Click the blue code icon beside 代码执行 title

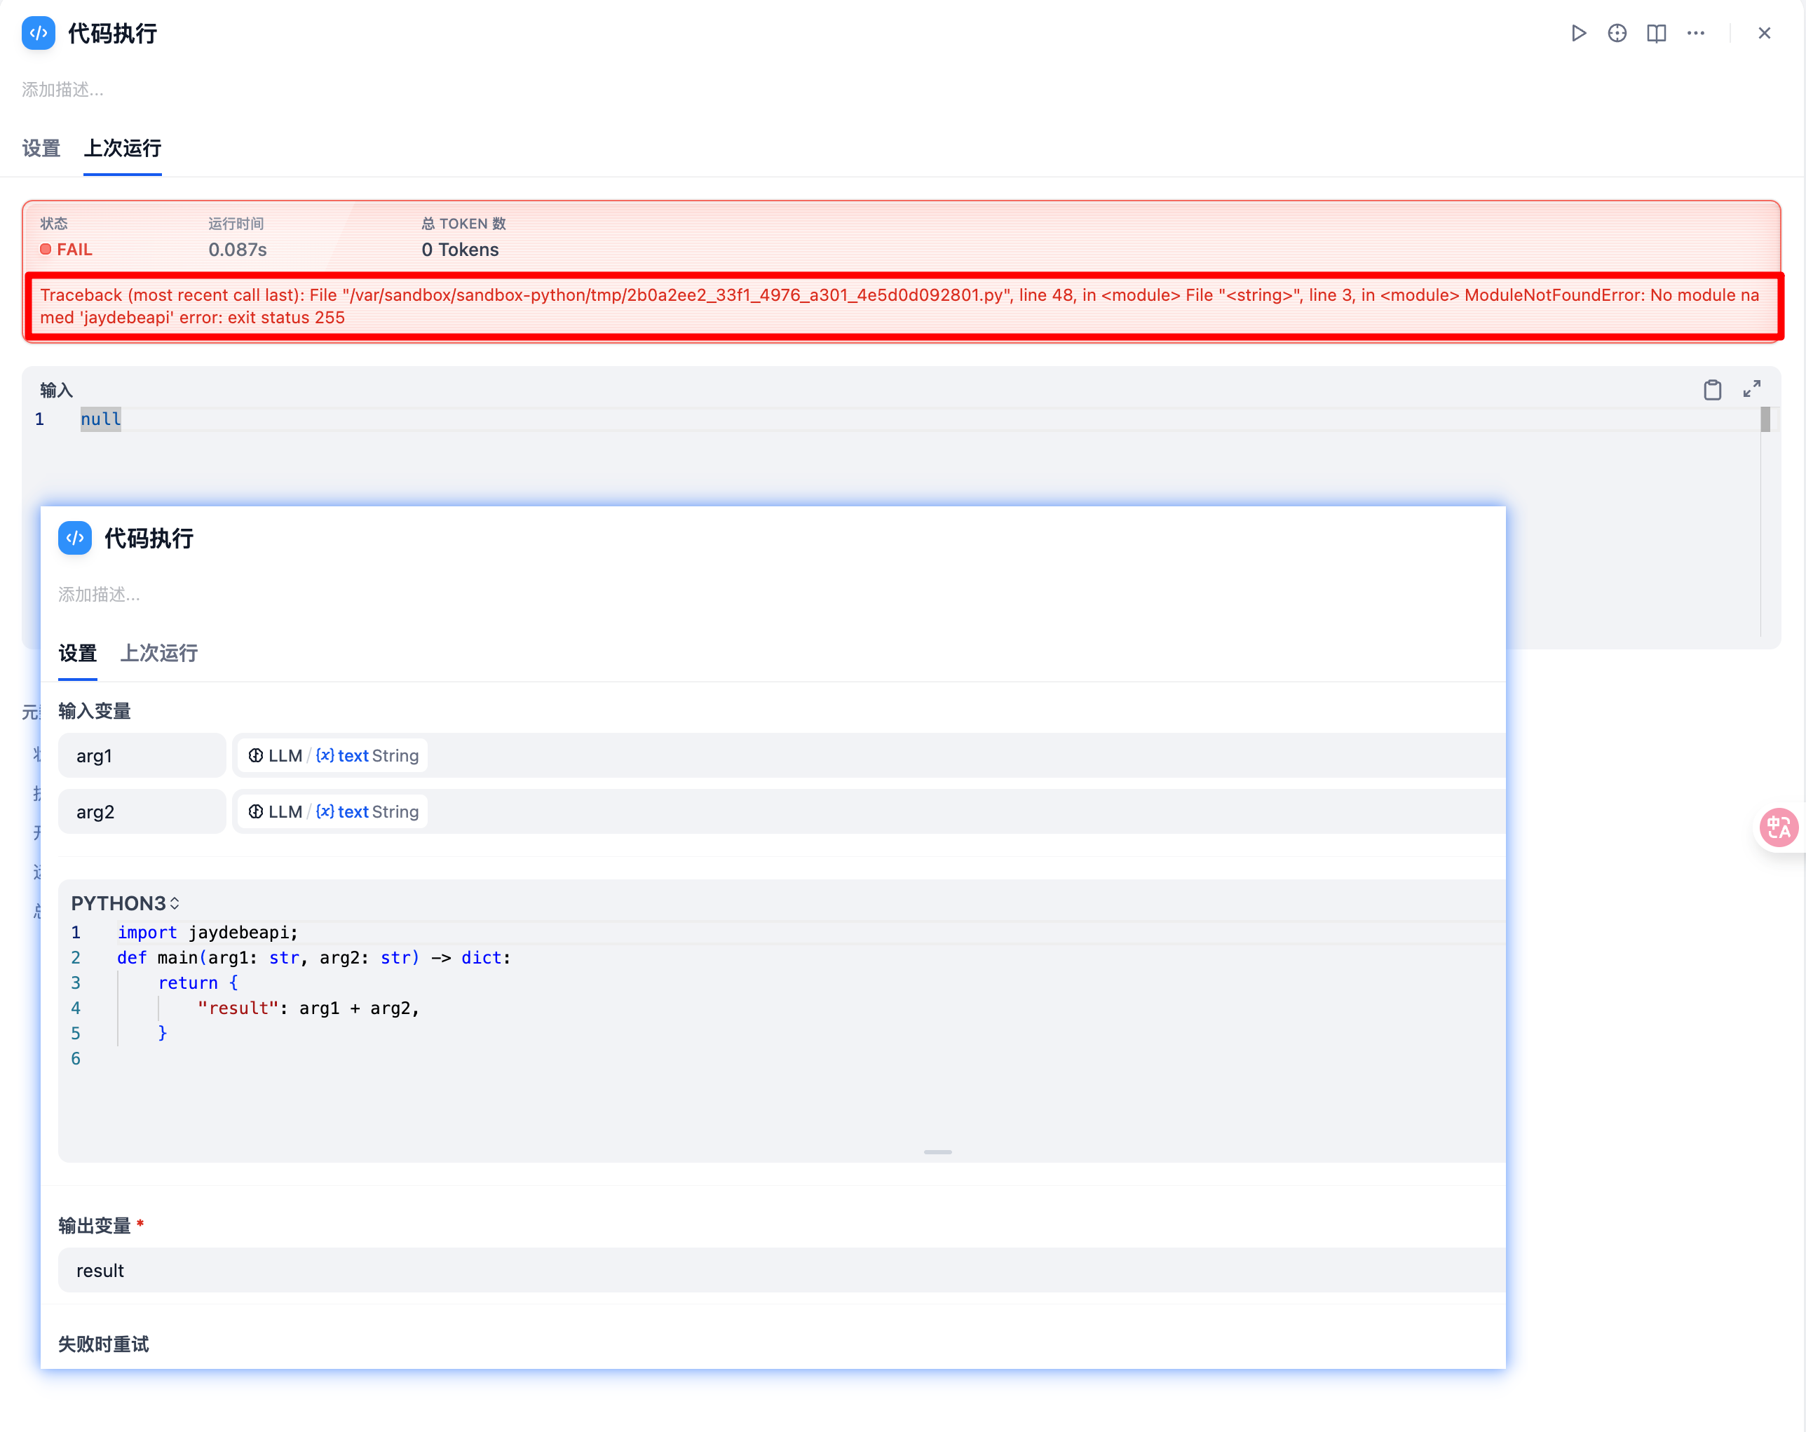coord(38,34)
